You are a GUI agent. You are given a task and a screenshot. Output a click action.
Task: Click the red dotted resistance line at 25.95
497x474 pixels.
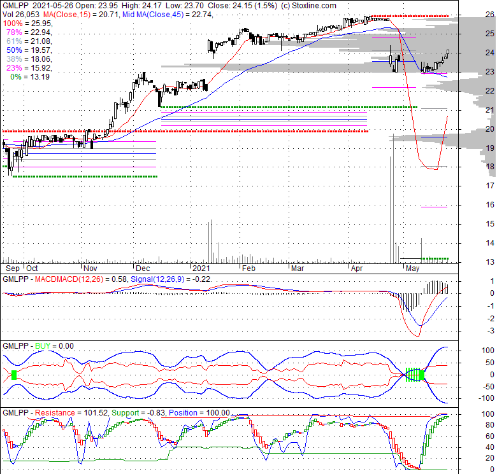(x=410, y=16)
